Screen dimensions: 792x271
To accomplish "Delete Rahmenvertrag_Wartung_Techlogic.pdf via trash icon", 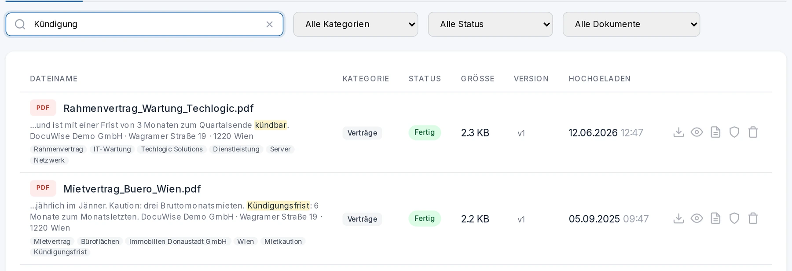I will (x=753, y=132).
